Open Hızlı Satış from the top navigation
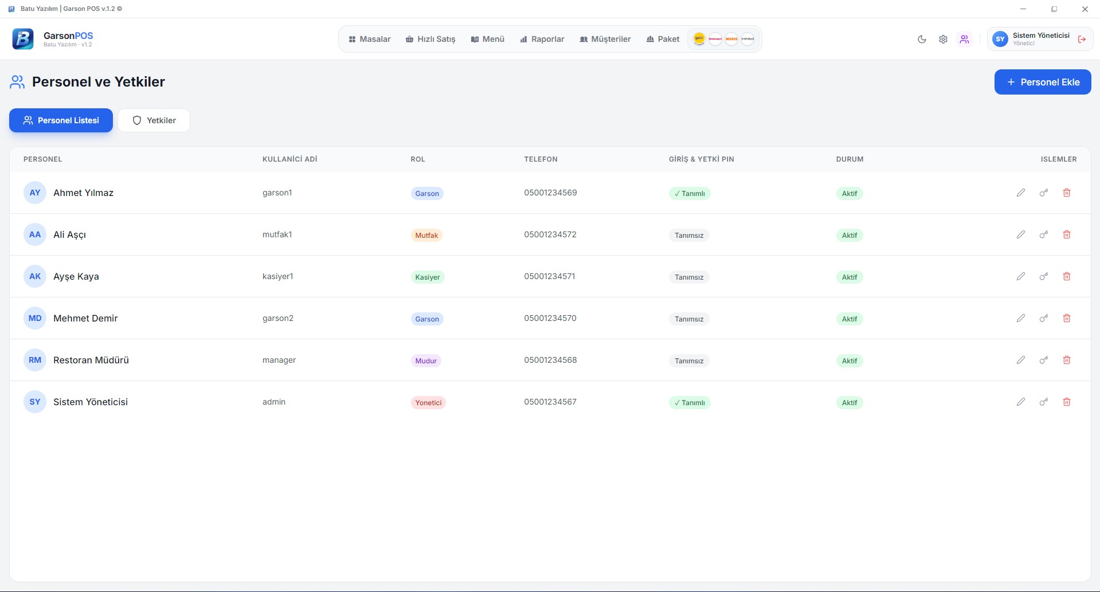1100x592 pixels. click(x=430, y=39)
